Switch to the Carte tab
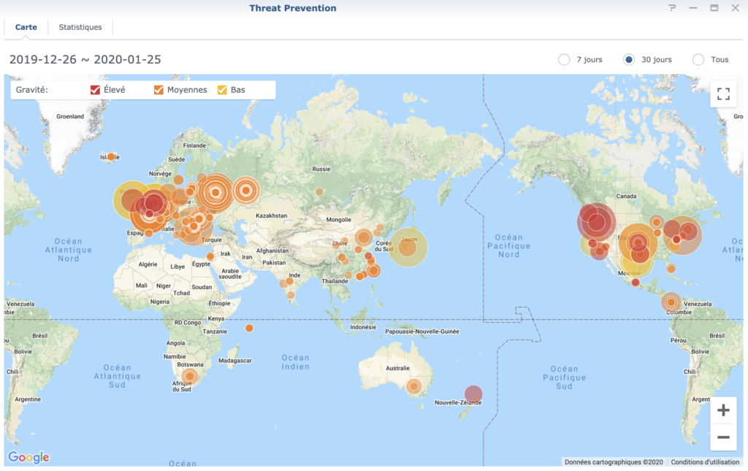The height and width of the screenshot is (471, 748). click(x=26, y=27)
